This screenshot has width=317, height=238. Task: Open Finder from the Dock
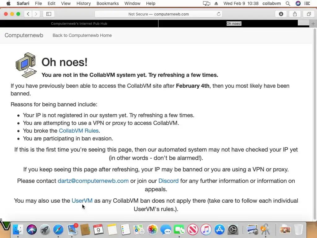tap(18, 230)
